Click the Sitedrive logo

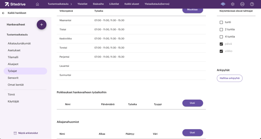click(x=15, y=4)
